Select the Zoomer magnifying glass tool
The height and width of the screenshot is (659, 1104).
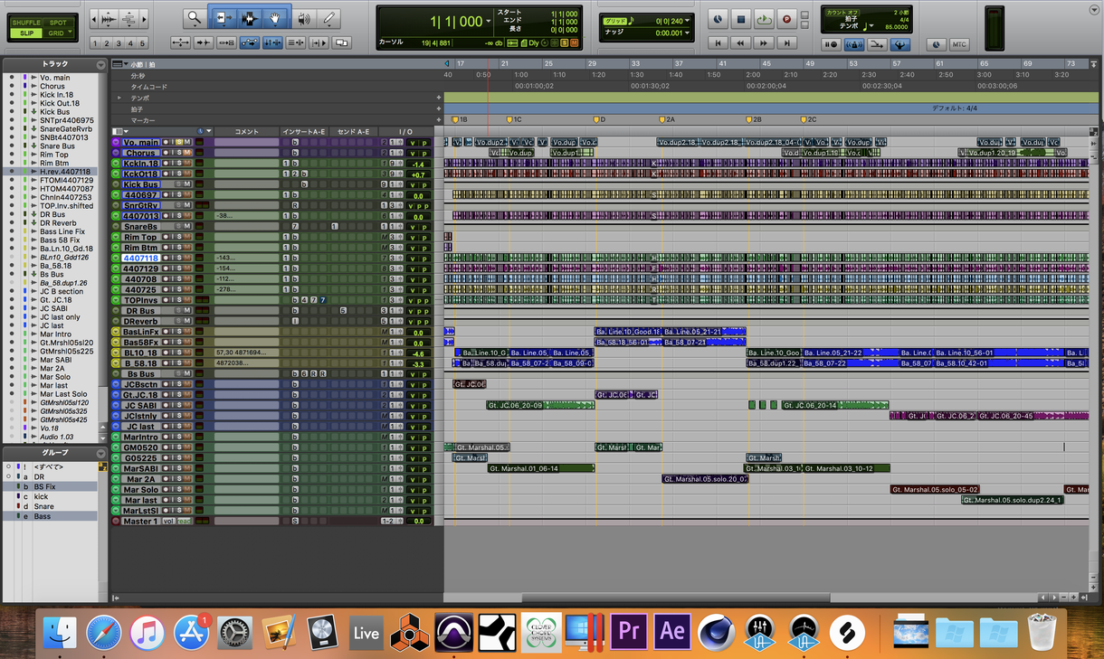pos(194,18)
